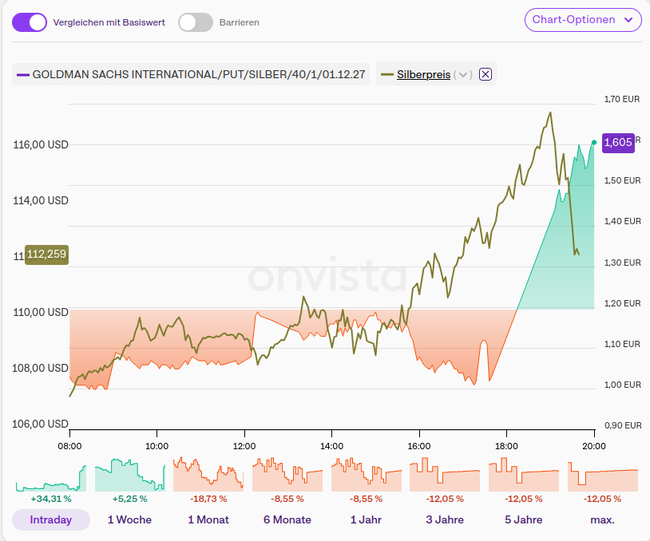Screen dimensions: 650x541
Task: Click the 1 Monat mini chart thumbnail
Action: point(208,476)
